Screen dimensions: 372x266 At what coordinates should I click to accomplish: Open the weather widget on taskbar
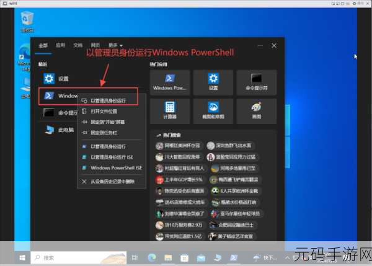[x=265, y=258]
